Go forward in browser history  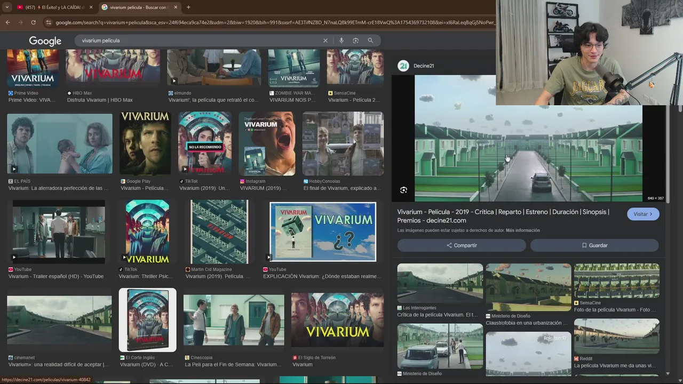click(x=20, y=22)
